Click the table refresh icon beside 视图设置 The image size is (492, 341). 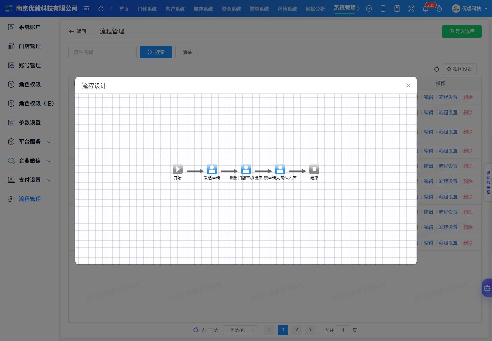437,69
